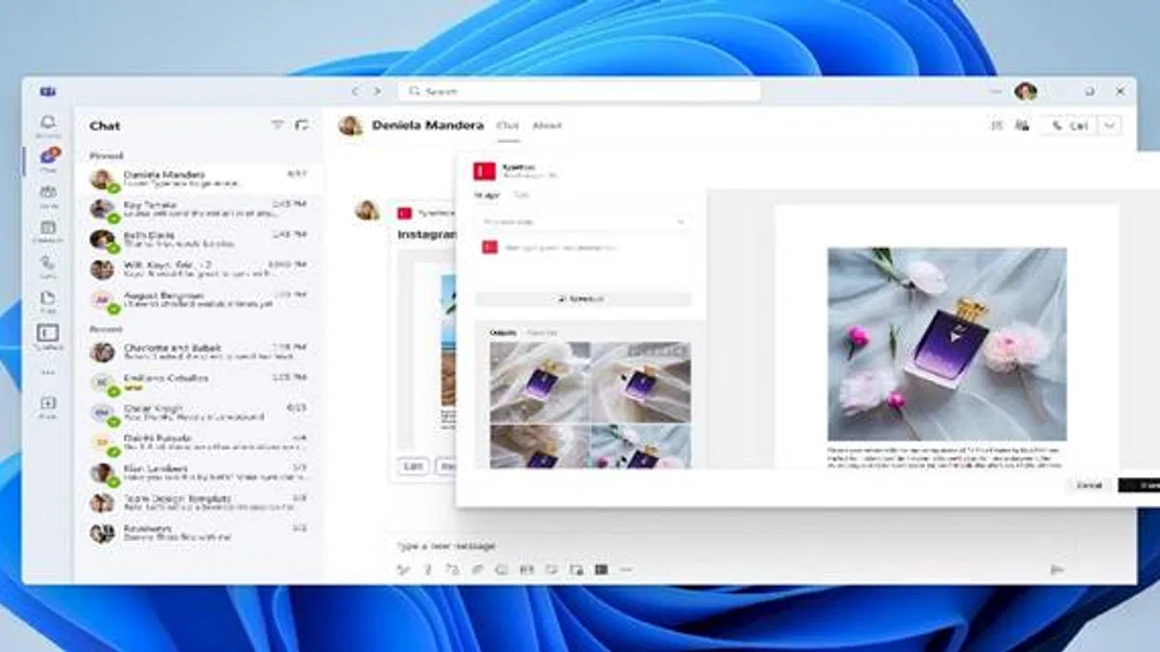Select the Outputs tab above the image grid
Image resolution: width=1160 pixels, height=652 pixels.
[x=503, y=332]
